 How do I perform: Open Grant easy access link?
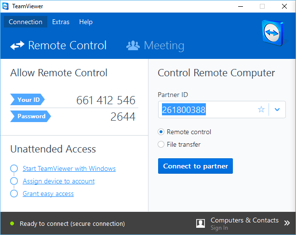[x=48, y=194]
